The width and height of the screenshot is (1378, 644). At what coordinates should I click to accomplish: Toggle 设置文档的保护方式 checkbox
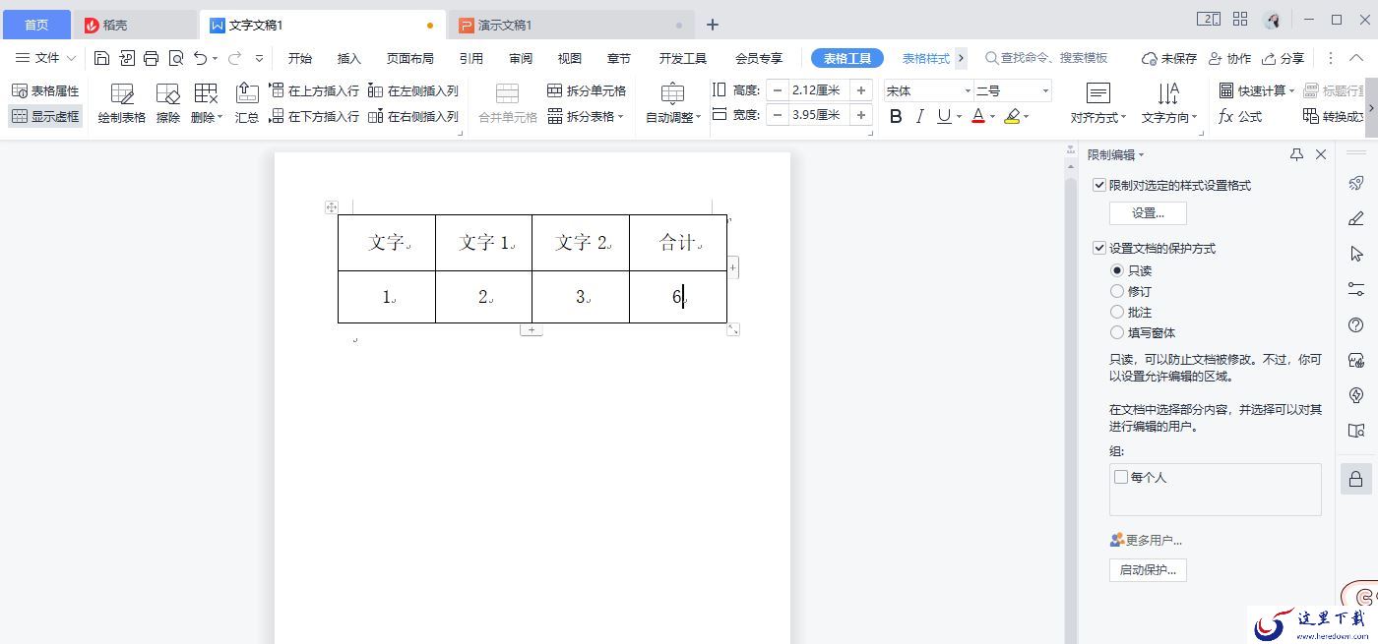[x=1099, y=249]
